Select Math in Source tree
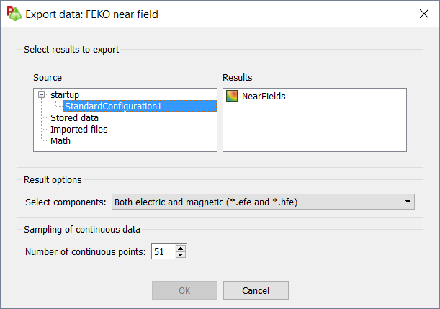Image resolution: width=440 pixels, height=309 pixels. point(60,141)
